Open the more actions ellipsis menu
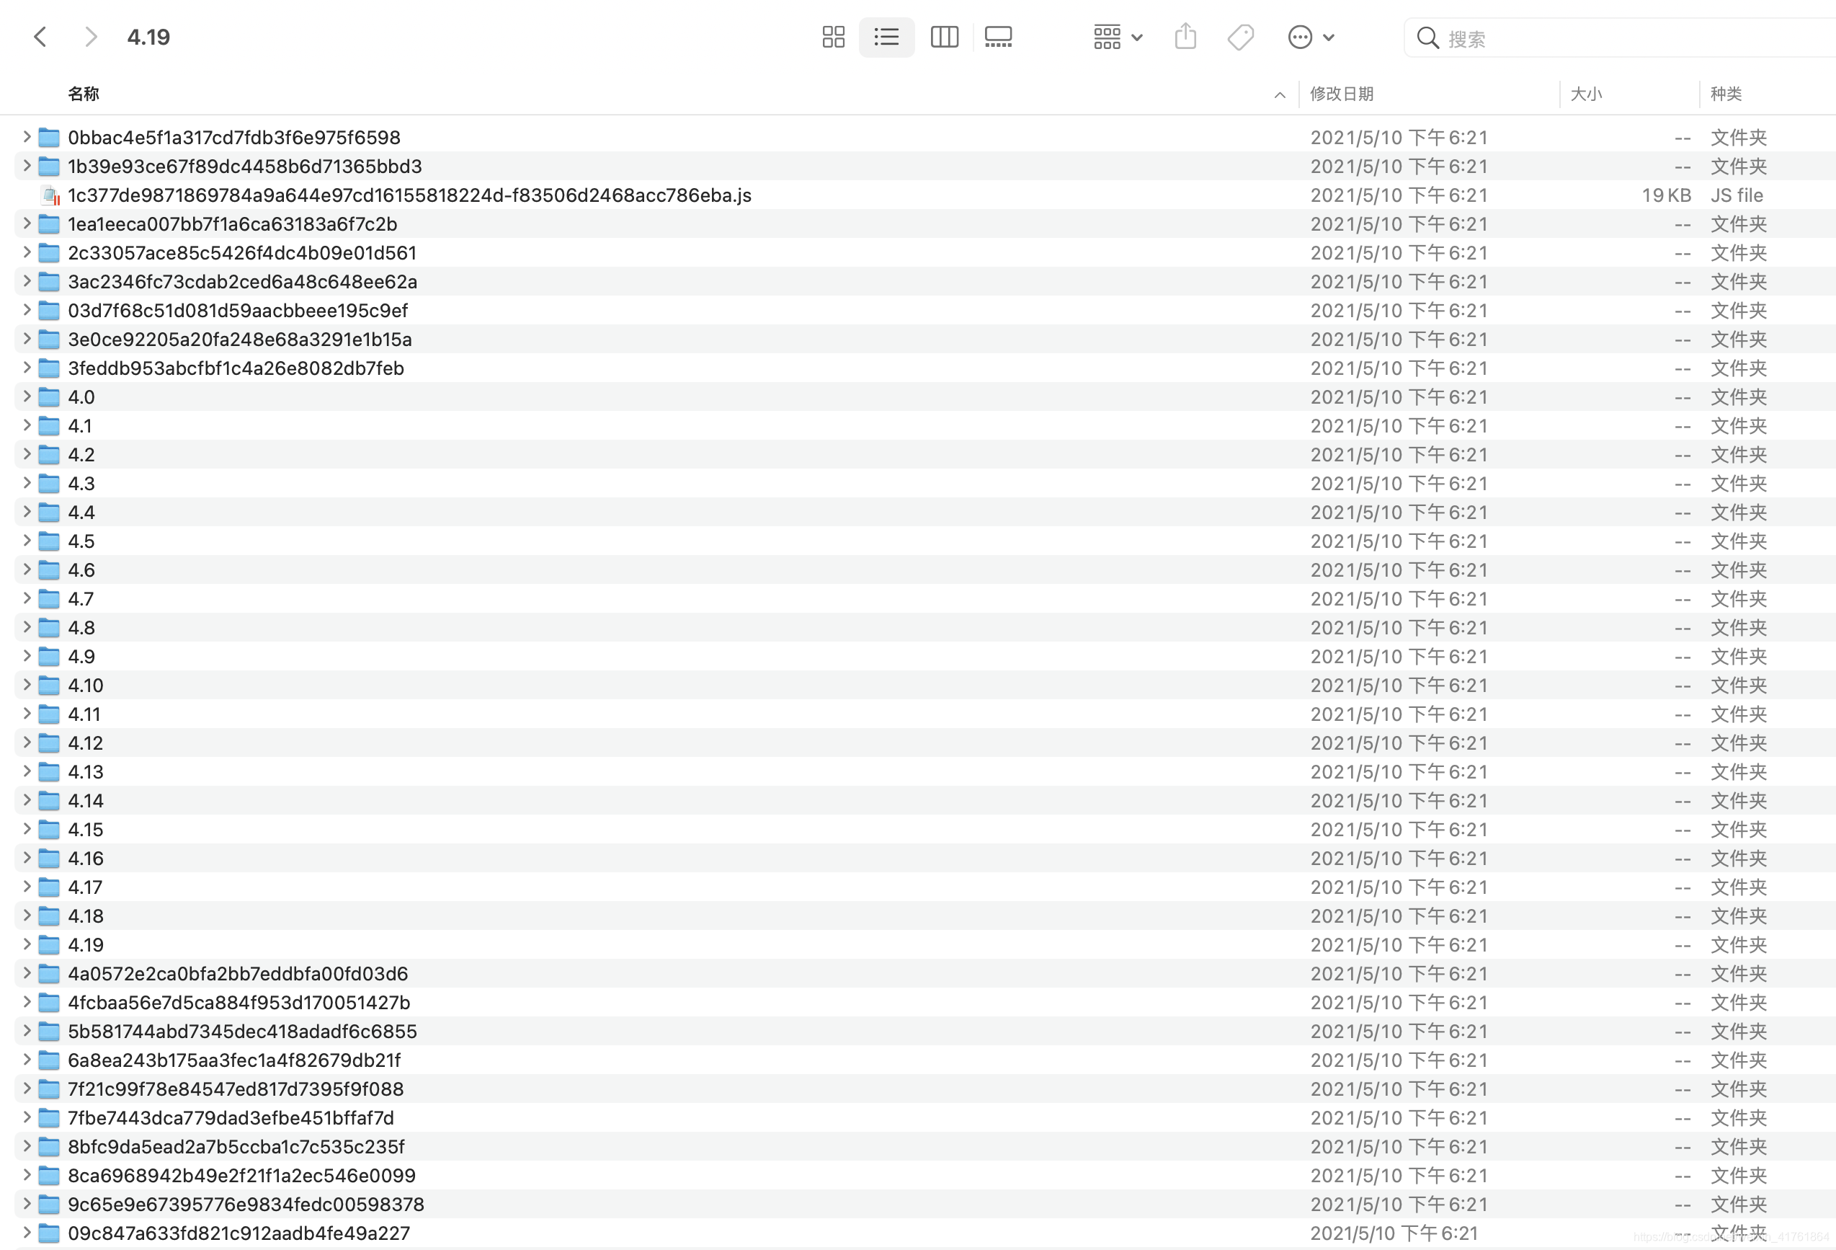This screenshot has width=1836, height=1250. (1310, 37)
